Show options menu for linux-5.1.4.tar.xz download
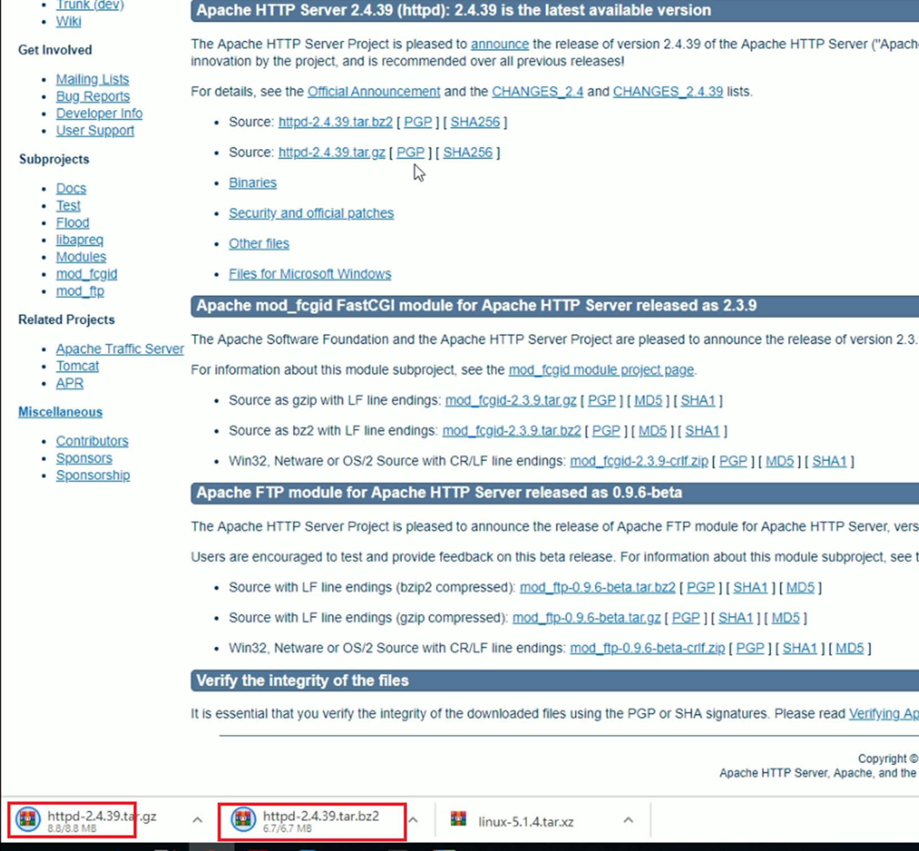This screenshot has height=851, width=919. (x=628, y=820)
